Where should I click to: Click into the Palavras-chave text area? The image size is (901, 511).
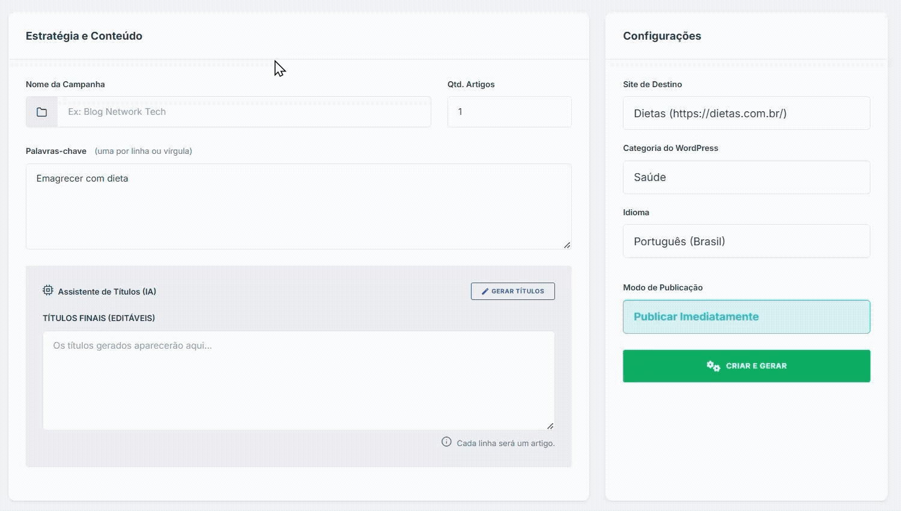coord(298,207)
